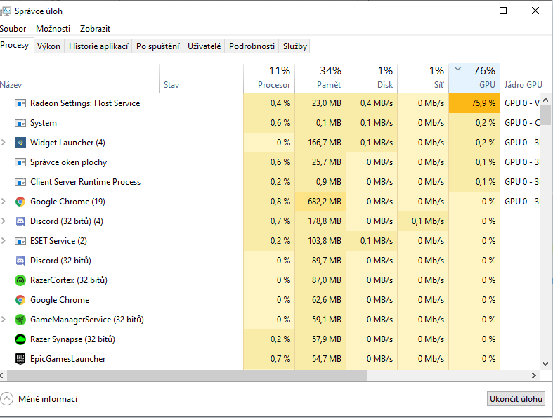Select the GameManagerService icon

(20, 320)
